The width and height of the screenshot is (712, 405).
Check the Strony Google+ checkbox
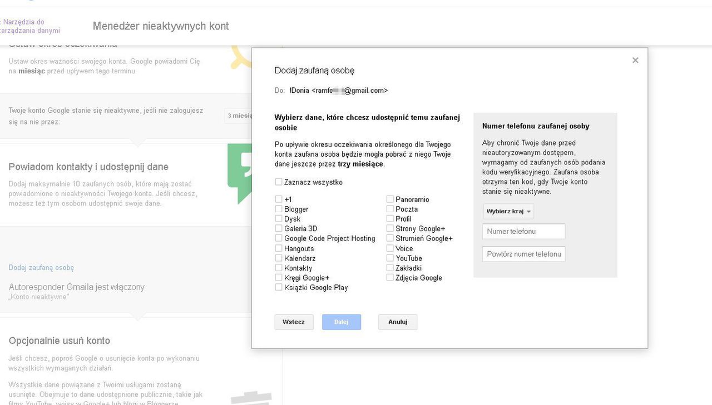tap(390, 228)
